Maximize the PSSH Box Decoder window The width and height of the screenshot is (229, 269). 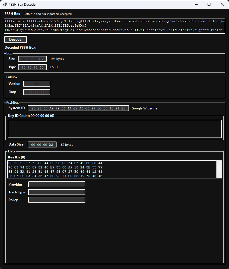tap(209, 4)
